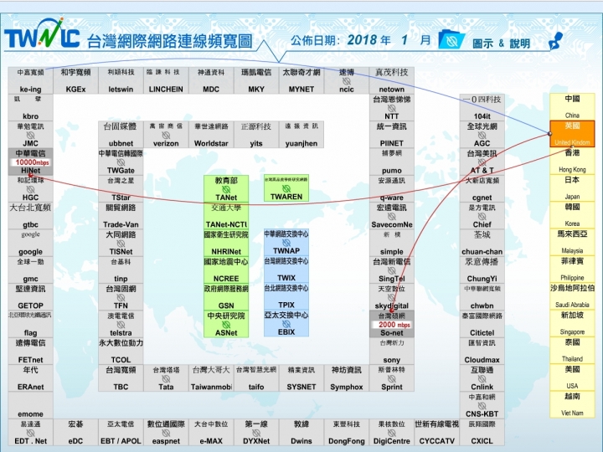Screen dimensions: 603x452
Task: Select the CXICL cell
Action: [482, 433]
